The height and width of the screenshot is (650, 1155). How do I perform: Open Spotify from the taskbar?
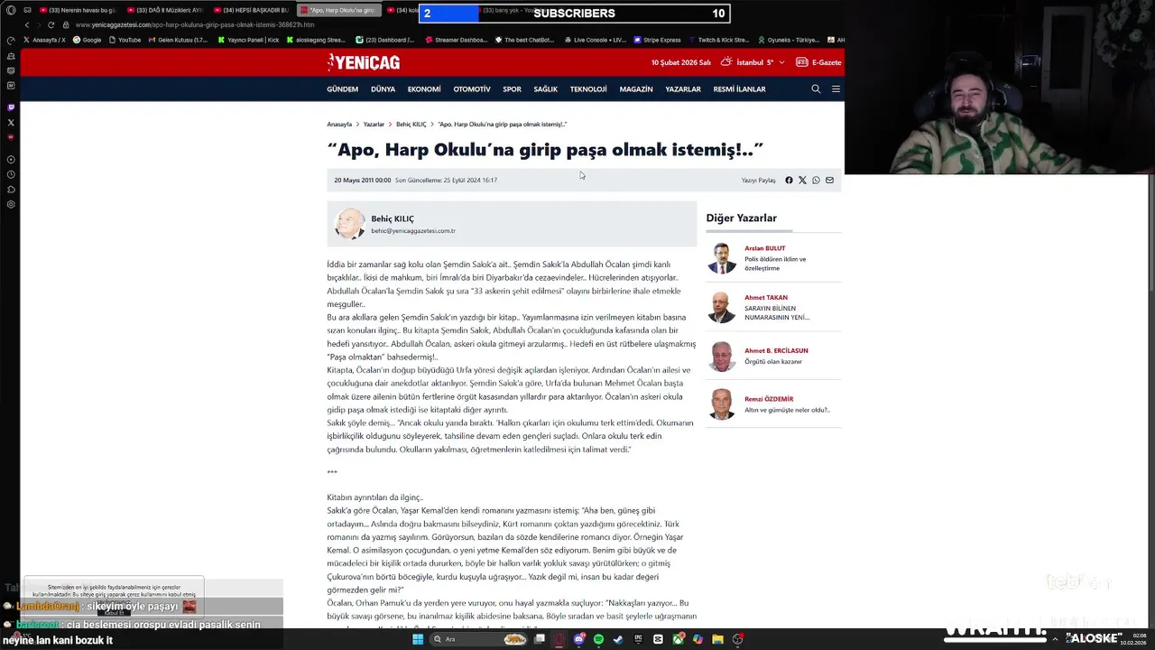598,639
